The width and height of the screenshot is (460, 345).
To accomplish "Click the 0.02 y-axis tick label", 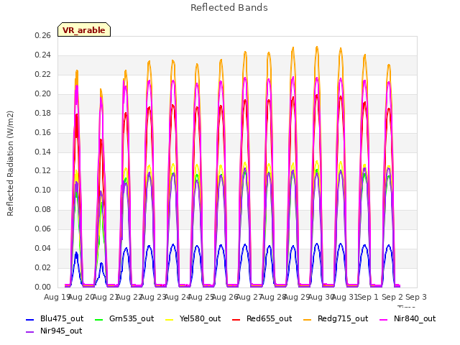I will [43, 268].
